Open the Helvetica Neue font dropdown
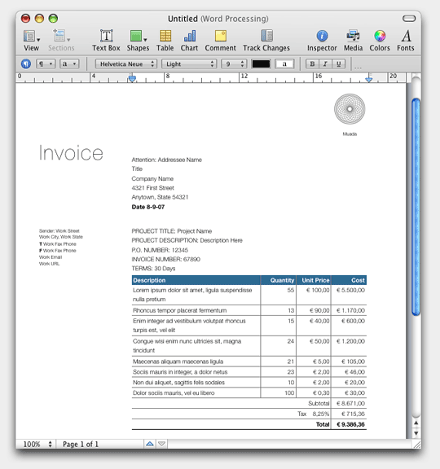Image resolution: width=440 pixels, height=469 pixels. [126, 64]
